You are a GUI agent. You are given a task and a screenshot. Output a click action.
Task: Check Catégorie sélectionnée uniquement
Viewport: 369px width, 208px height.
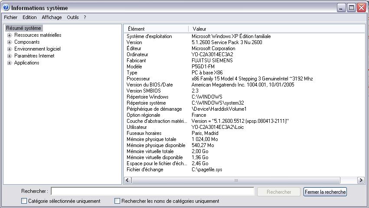[x=24, y=201]
